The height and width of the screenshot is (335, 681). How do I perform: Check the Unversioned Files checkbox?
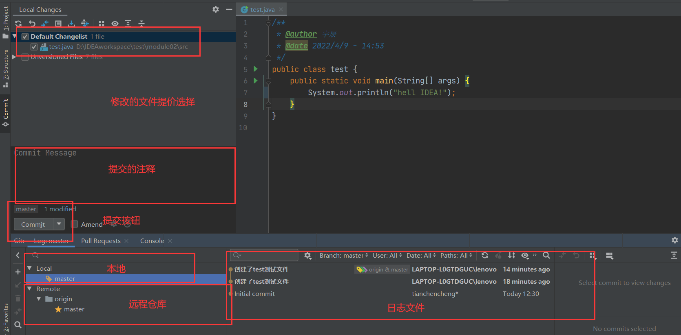25,57
